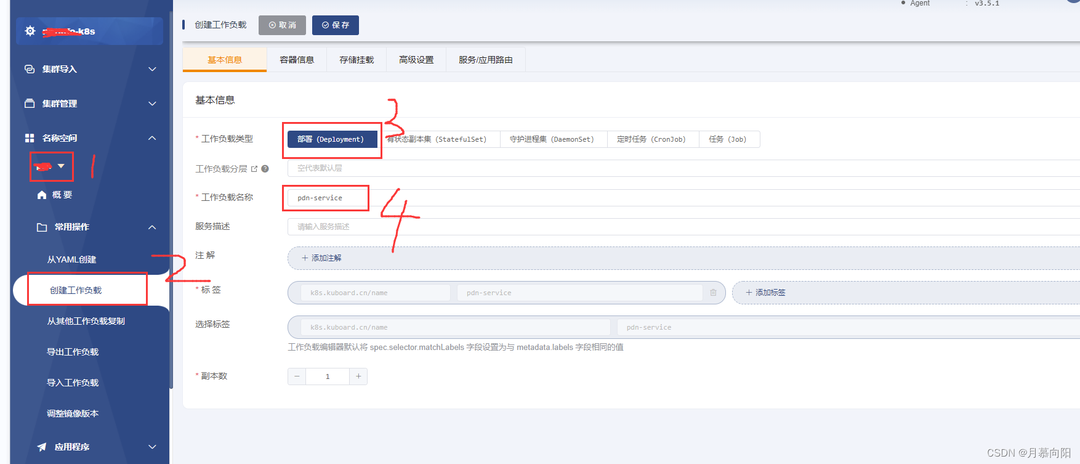Click the 名称空间 grid icon

coord(30,138)
